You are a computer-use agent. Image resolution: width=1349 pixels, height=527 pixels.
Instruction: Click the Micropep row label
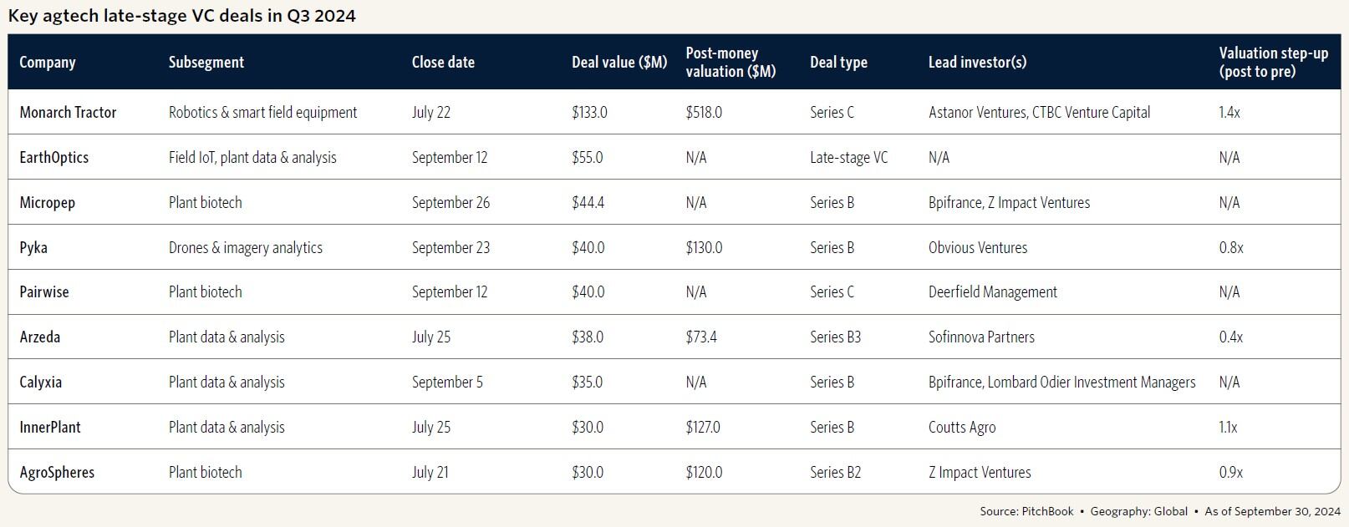coord(47,203)
